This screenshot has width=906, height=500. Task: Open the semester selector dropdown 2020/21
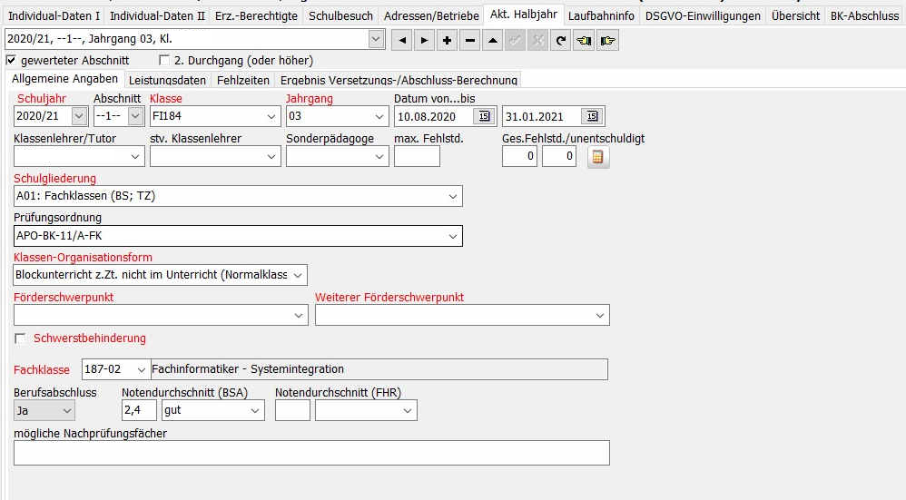[376, 39]
